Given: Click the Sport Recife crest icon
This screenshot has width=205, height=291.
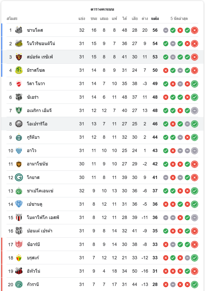Looking at the screenshot, I should pos(19,57).
